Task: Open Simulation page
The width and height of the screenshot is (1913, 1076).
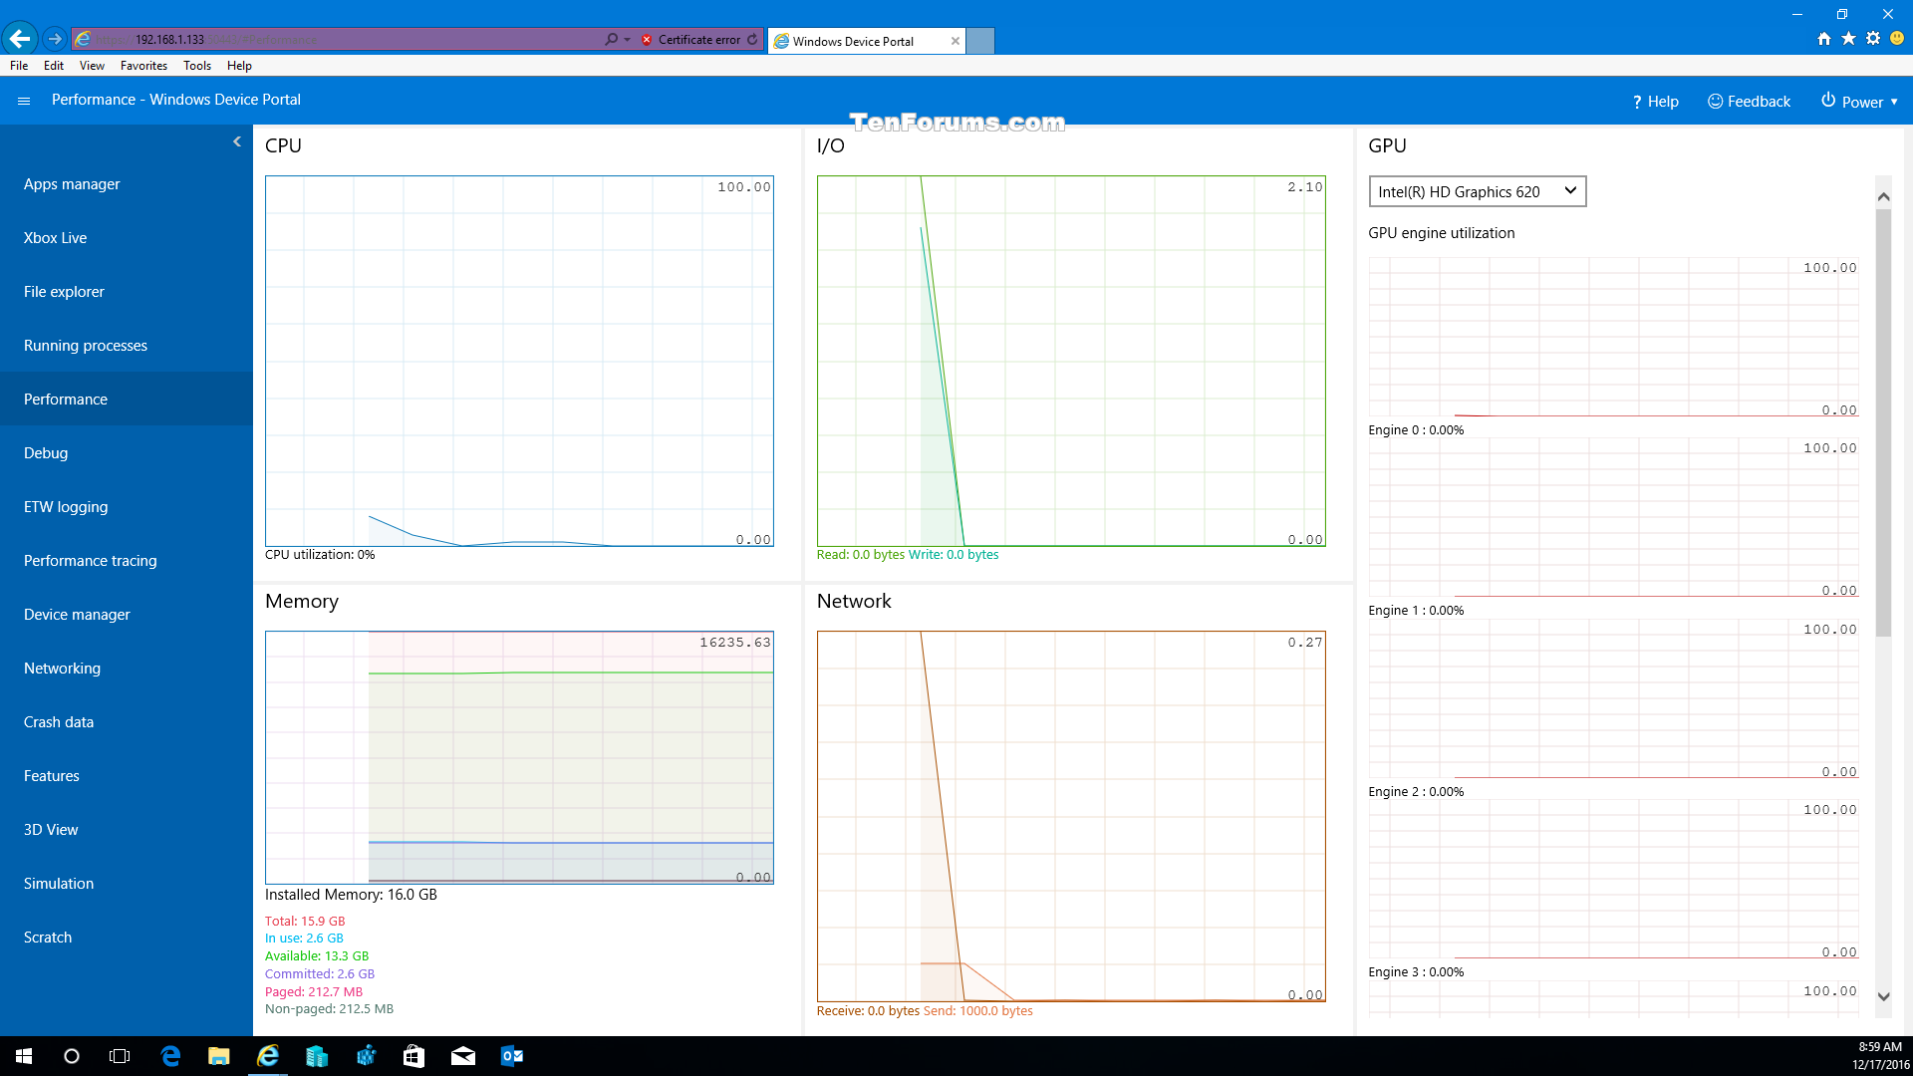Action: [127, 884]
